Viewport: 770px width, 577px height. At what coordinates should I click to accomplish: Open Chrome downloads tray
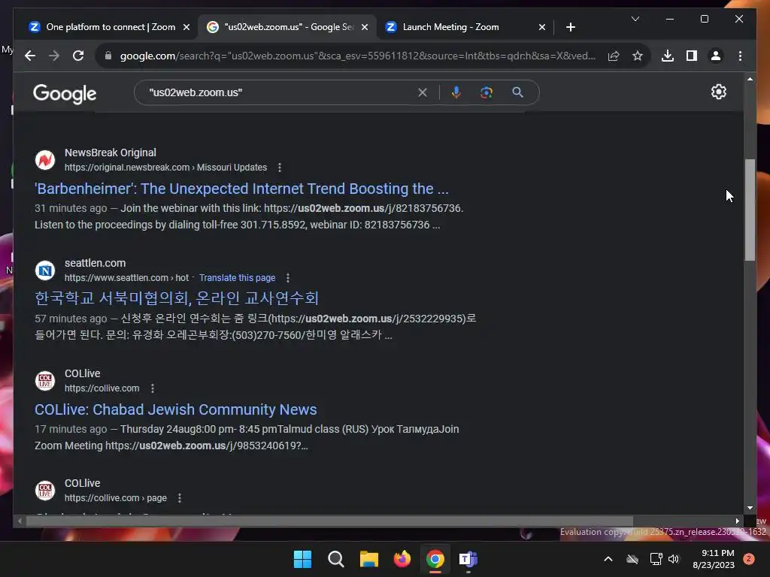click(668, 56)
